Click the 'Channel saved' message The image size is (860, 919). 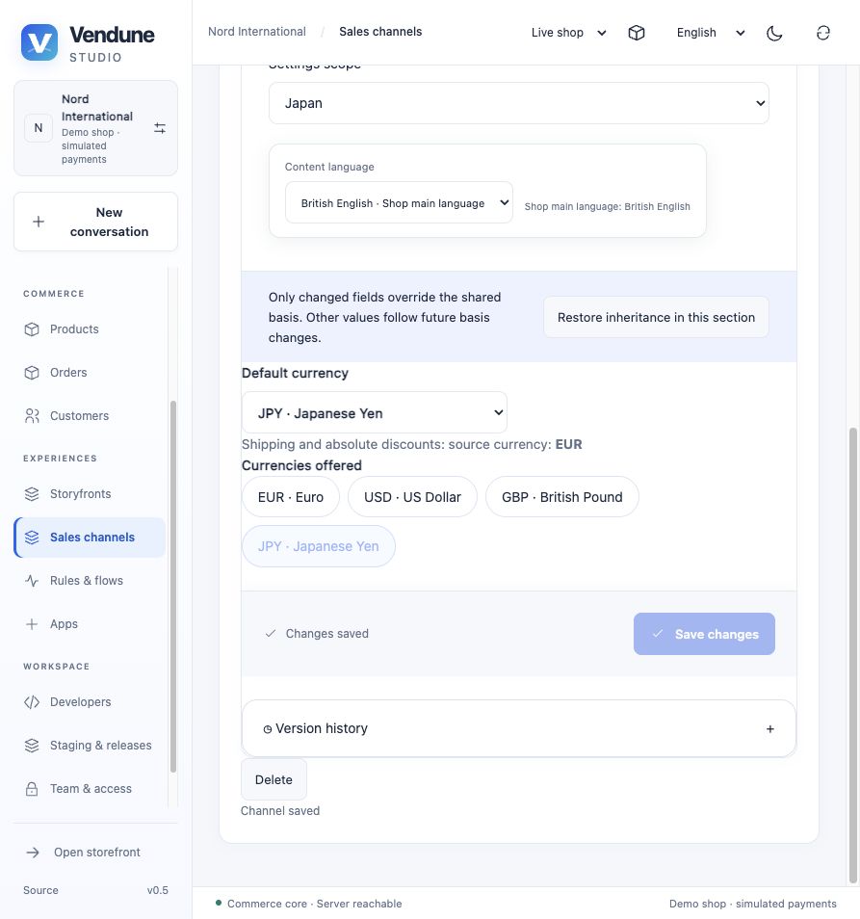tap(280, 810)
